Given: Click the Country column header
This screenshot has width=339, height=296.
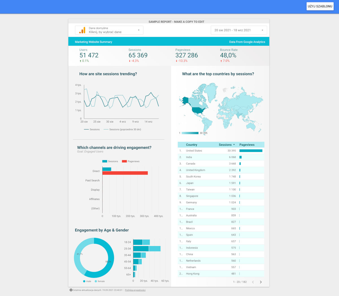Looking at the screenshot, I should pos(192,145).
